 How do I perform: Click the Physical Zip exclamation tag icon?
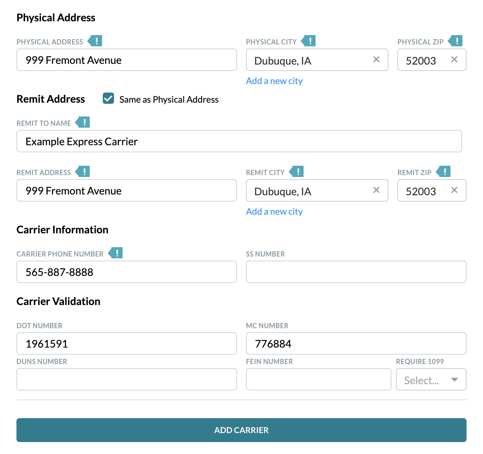pyautogui.click(x=455, y=41)
